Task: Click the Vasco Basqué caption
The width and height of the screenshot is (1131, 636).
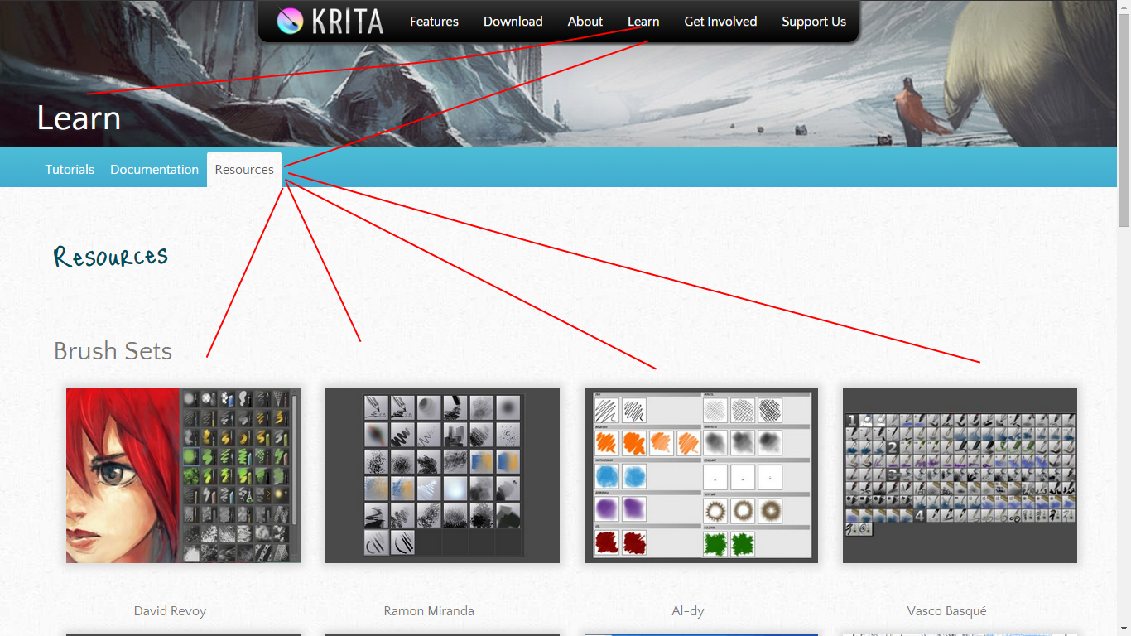Action: [x=947, y=611]
